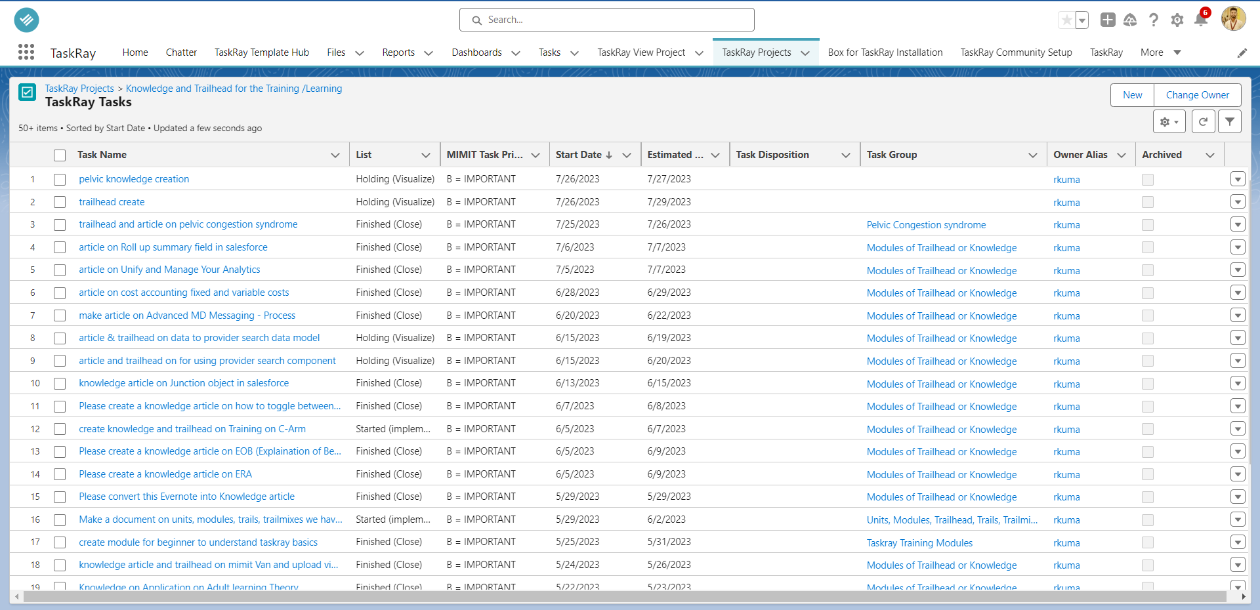Click the New button
The height and width of the screenshot is (610, 1260).
[x=1131, y=95]
